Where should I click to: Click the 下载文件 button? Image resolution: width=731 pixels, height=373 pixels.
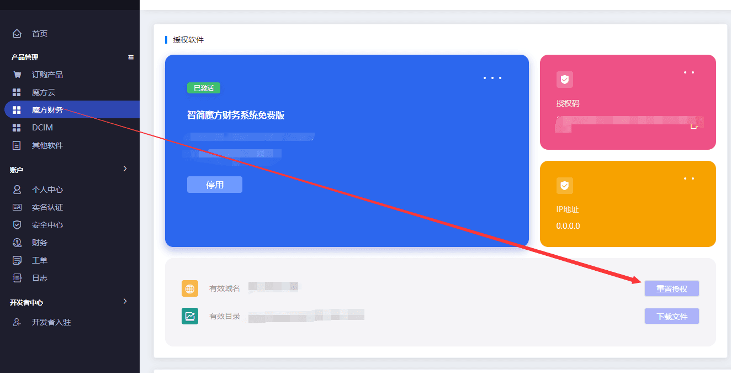(x=672, y=316)
